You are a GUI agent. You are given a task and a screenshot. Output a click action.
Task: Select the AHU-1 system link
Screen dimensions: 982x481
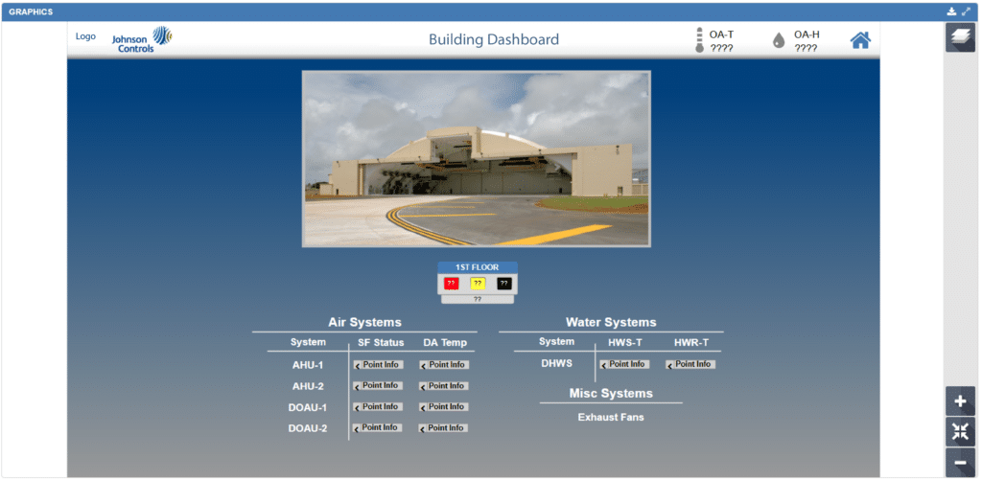point(308,365)
